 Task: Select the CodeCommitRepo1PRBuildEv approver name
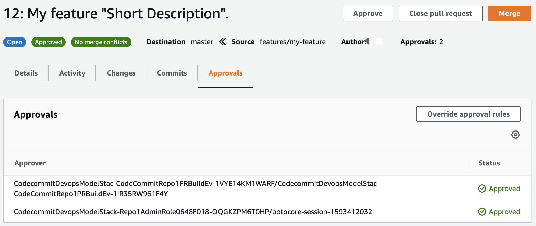(197, 189)
